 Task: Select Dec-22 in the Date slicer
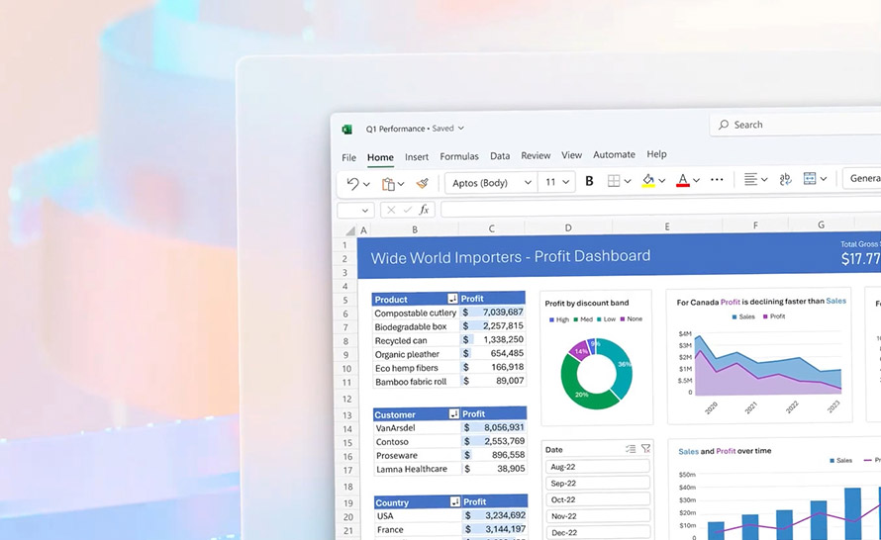click(598, 532)
